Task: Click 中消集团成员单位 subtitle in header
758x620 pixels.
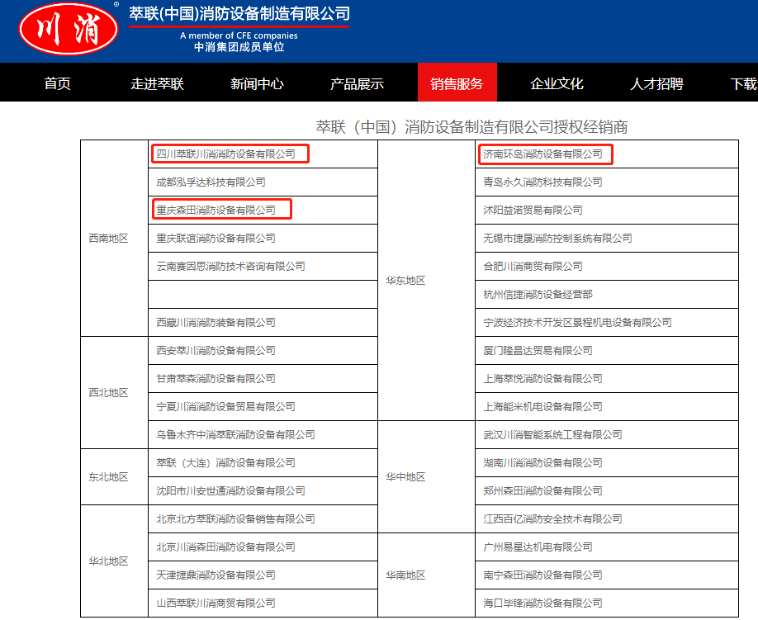Action: pyautogui.click(x=239, y=47)
